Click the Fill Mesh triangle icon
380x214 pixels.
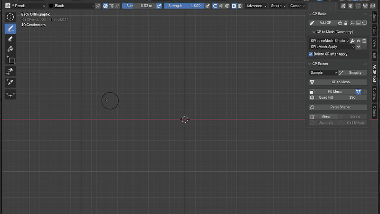[358, 91]
